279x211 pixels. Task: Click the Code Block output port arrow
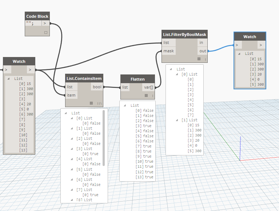pos(45,23)
